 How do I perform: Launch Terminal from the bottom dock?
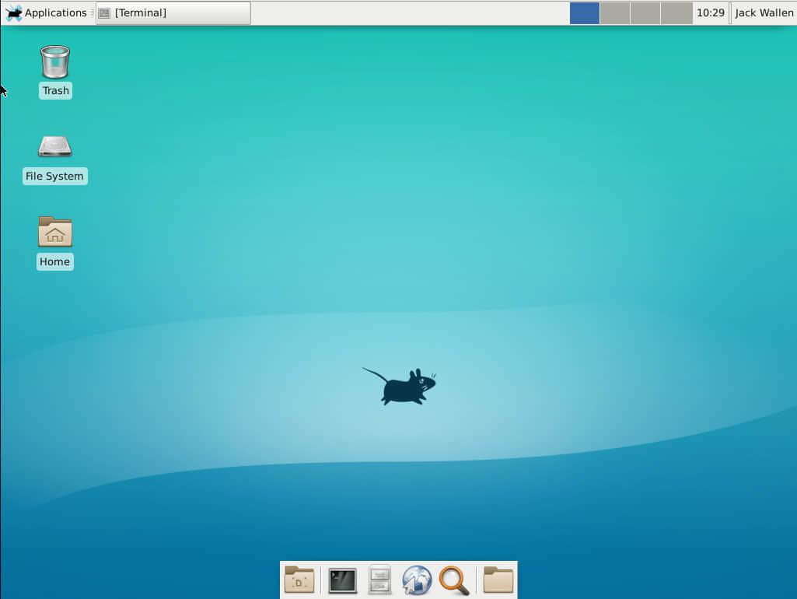click(x=342, y=580)
